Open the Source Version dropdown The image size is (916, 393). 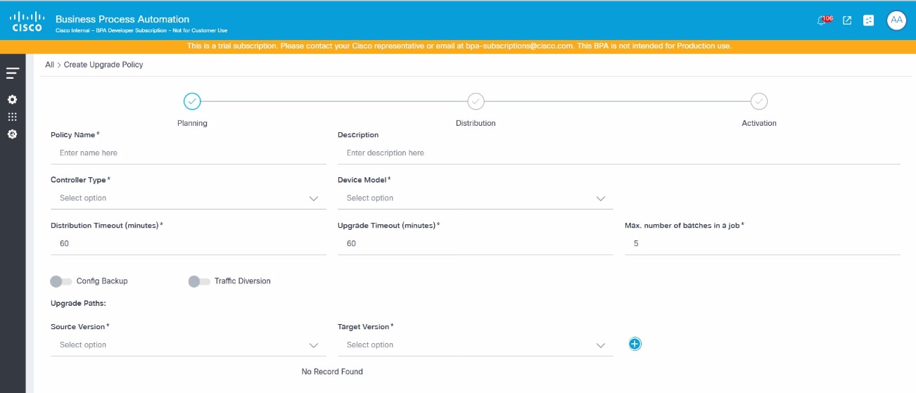pos(188,345)
